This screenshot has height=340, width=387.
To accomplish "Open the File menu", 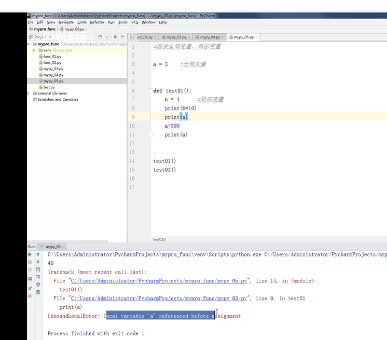I will point(31,22).
